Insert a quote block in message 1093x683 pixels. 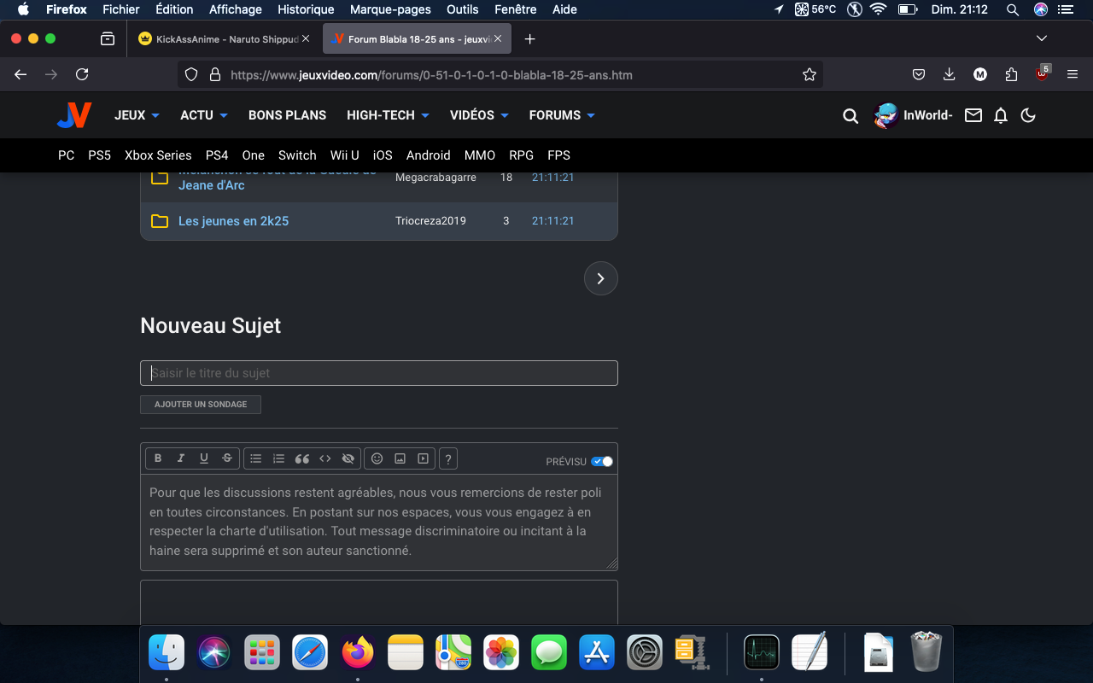[301, 458]
